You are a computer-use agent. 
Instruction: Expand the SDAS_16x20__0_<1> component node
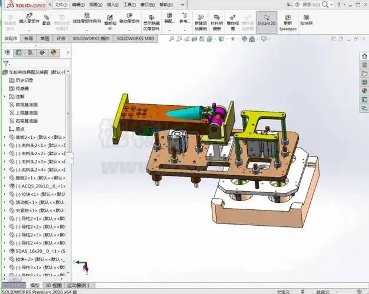(x=5, y=251)
